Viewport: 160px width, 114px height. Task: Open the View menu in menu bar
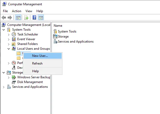click(29, 11)
